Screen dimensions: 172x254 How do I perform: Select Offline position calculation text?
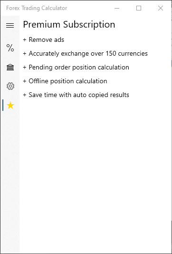tap(65, 81)
